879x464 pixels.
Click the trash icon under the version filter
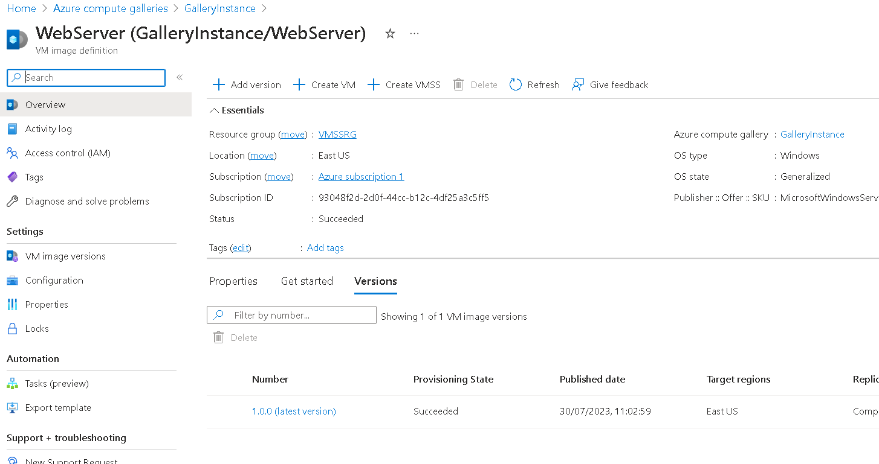coord(219,337)
